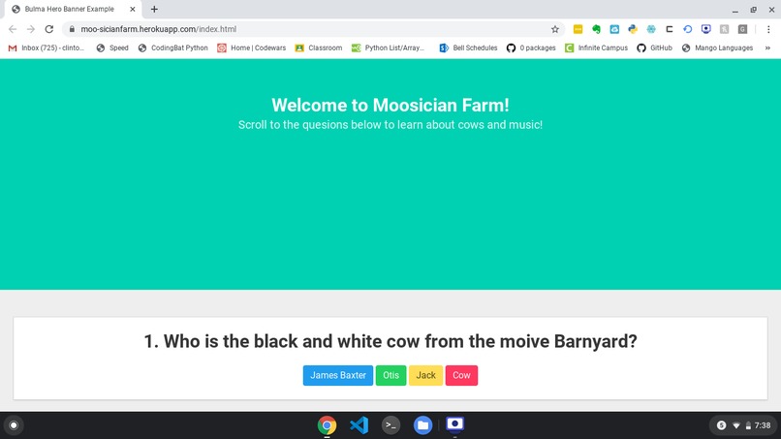
Task: Open the black bracket-shaped extension icon
Action: (670, 29)
